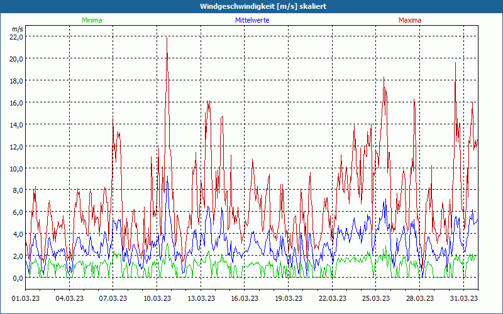
Task: Click the y-axis value '8,0'
Action: 18,190
